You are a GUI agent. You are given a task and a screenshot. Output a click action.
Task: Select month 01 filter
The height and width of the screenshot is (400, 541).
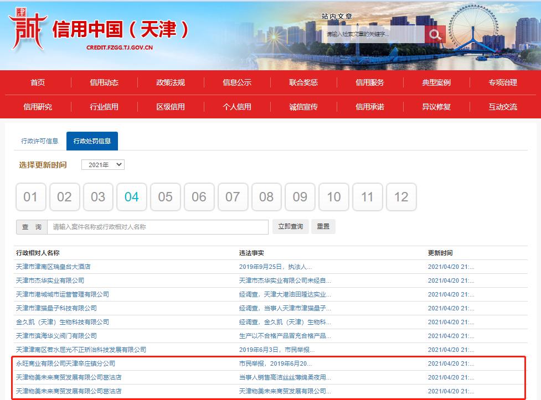pyautogui.click(x=30, y=197)
